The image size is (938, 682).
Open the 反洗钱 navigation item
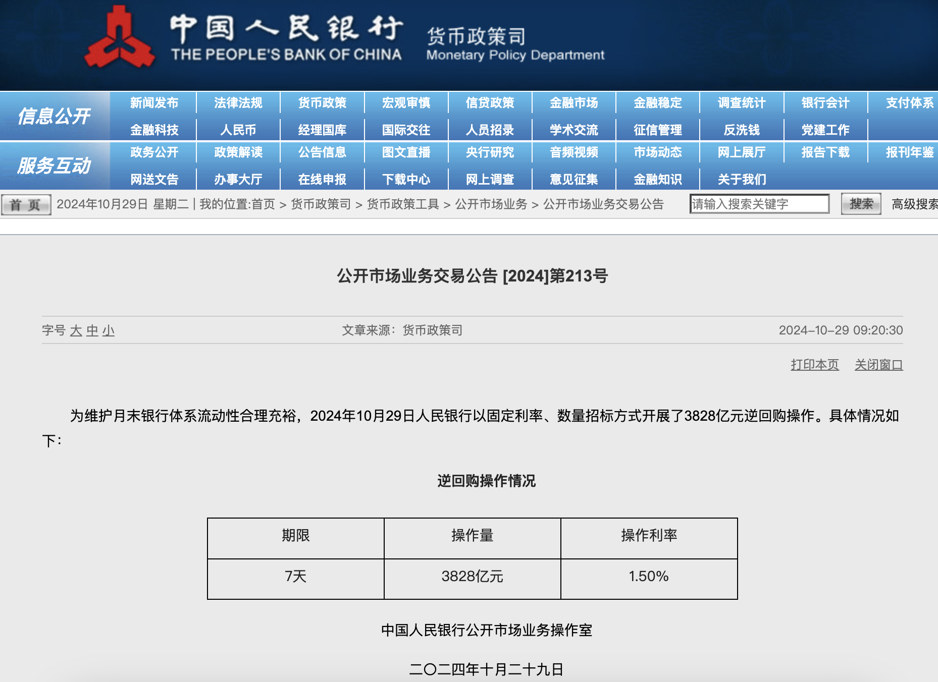742,130
